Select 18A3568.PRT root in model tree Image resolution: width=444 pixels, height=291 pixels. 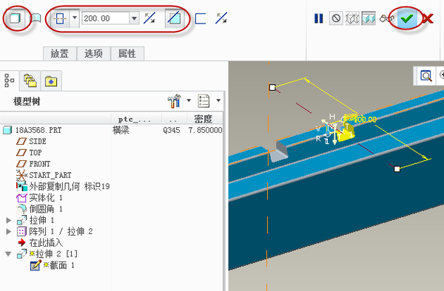[38, 130]
